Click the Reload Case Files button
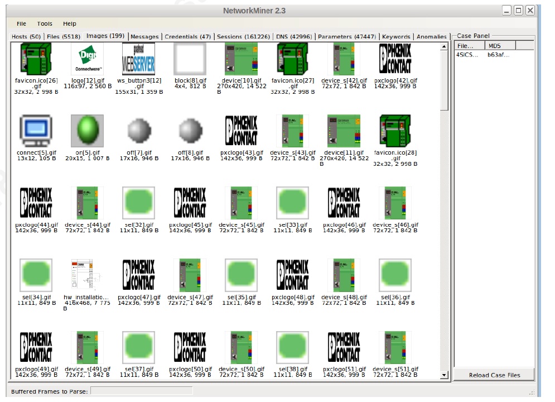Screen dimensions: 555x402 (x=494, y=375)
